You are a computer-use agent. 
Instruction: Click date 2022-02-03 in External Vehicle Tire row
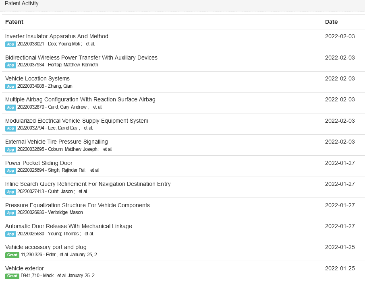pyautogui.click(x=340, y=142)
